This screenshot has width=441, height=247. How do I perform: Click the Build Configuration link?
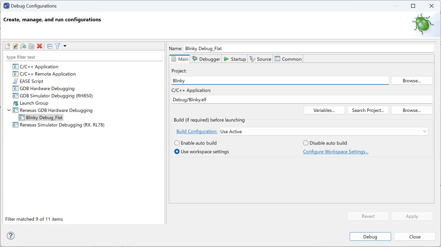[x=197, y=131]
